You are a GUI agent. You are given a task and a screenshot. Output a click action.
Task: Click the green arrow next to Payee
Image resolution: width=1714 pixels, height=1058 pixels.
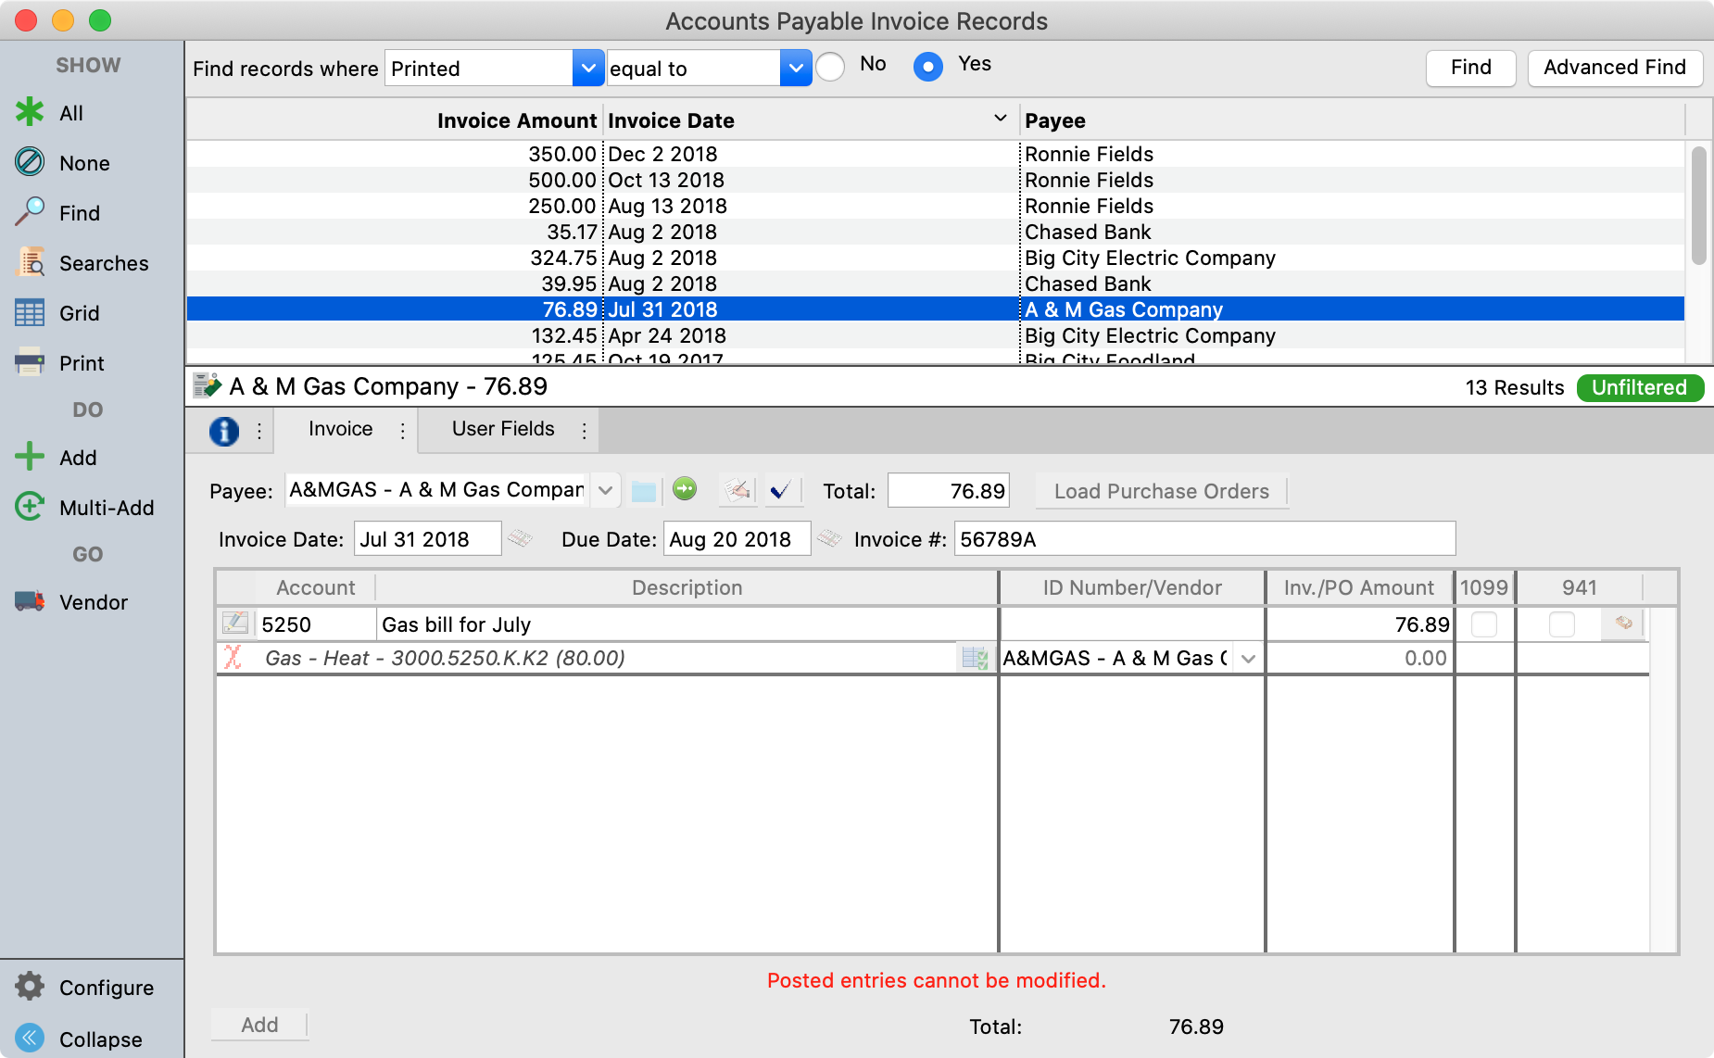click(x=685, y=489)
